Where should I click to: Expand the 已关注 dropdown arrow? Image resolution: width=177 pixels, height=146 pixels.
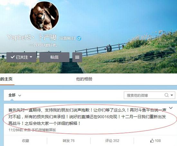pyautogui.click(x=31, y=57)
